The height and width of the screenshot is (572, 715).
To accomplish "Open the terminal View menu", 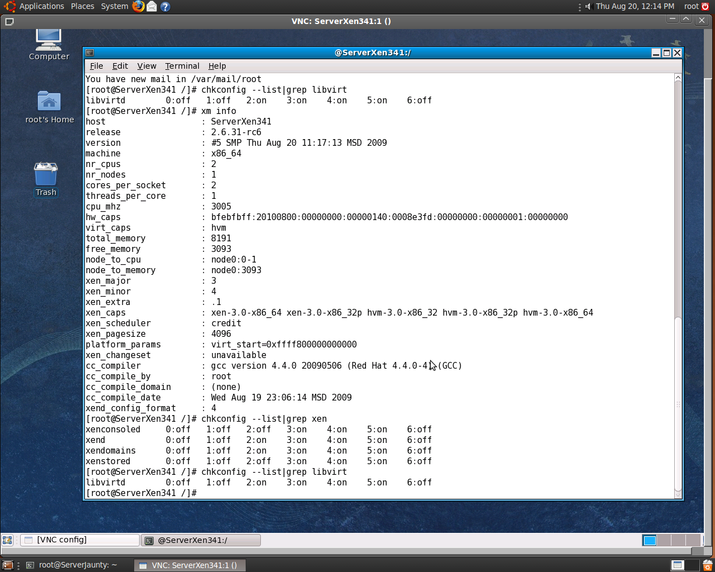I will 147,66.
